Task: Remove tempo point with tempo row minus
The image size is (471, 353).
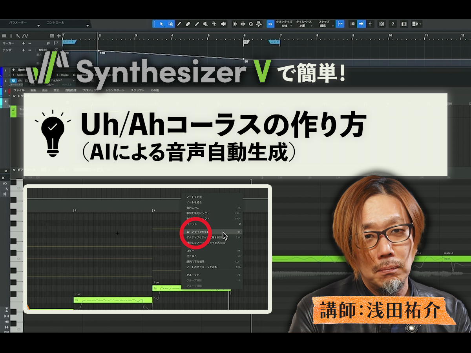Action: point(30,50)
